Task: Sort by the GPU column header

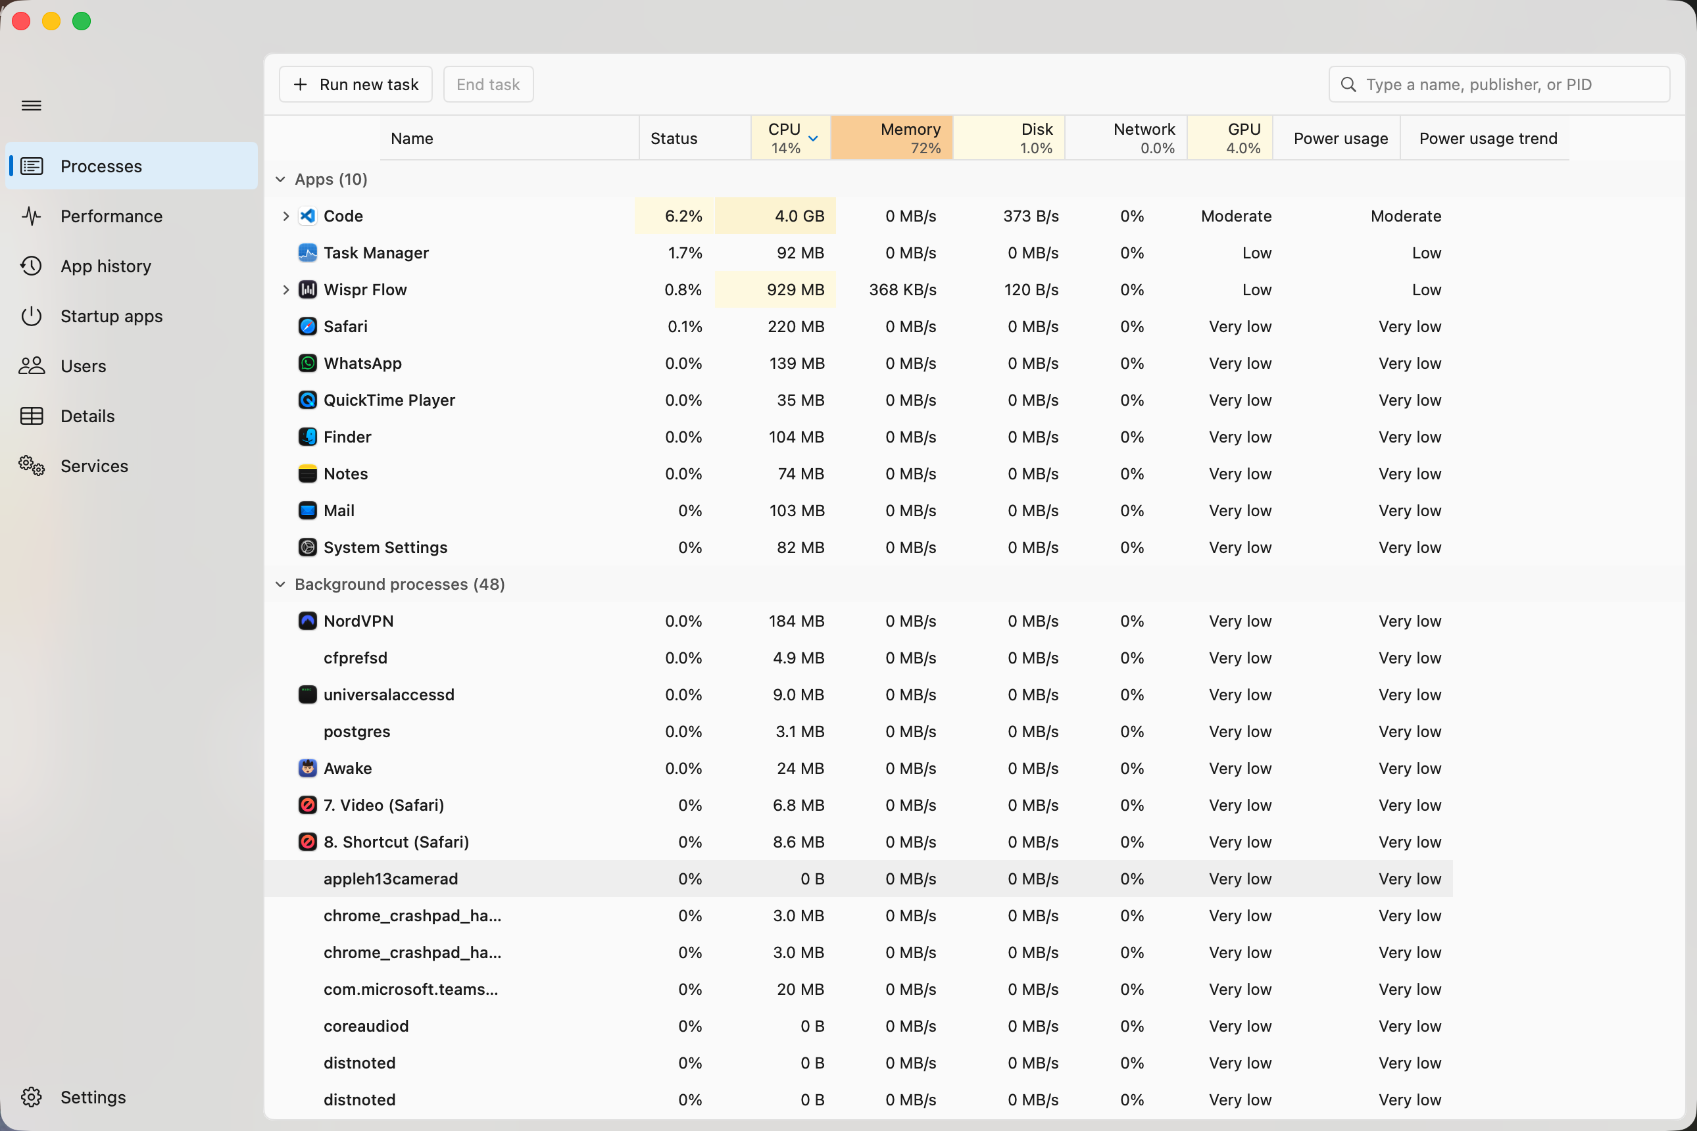Action: (x=1230, y=138)
